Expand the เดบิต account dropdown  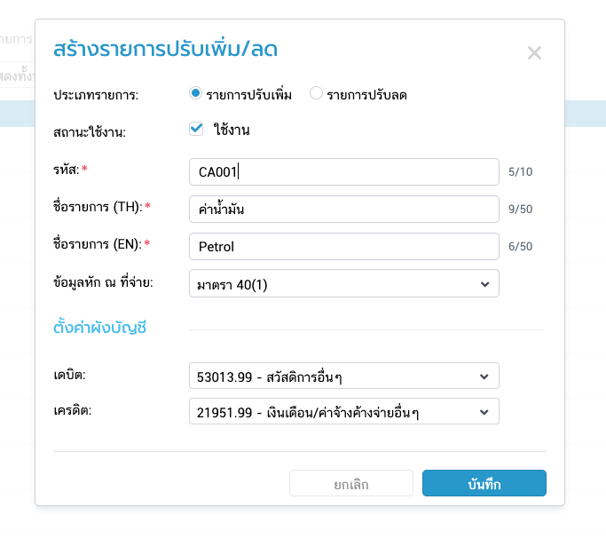pyautogui.click(x=344, y=376)
